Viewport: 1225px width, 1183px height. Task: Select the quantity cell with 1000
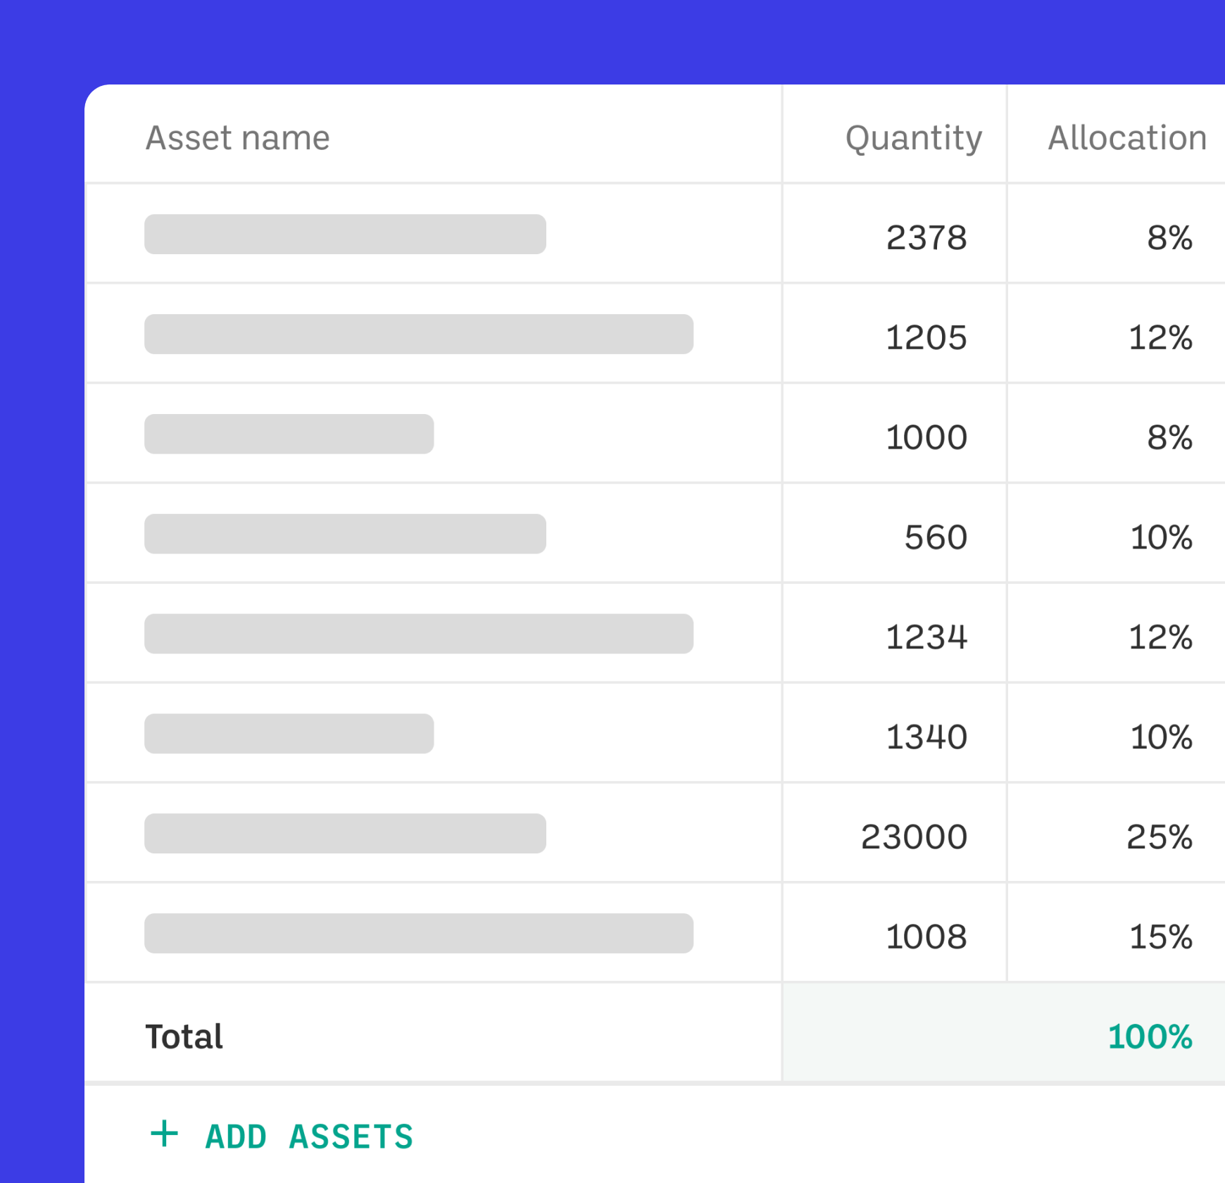point(926,437)
